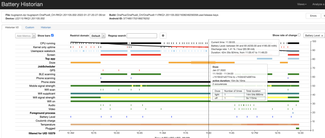Image resolution: width=325 pixels, height=138 pixels.
Task: Switch to the Historian tab
Action: tap(46, 27)
